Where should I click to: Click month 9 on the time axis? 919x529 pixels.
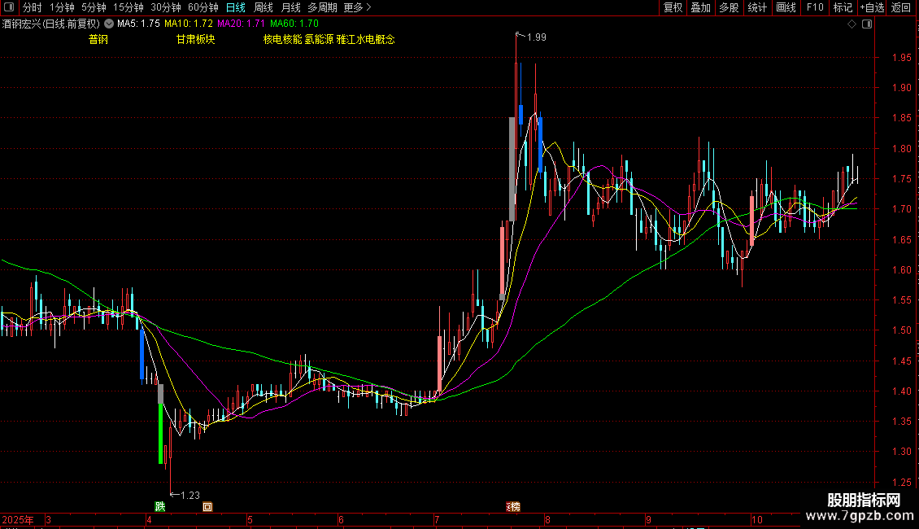[x=648, y=520]
